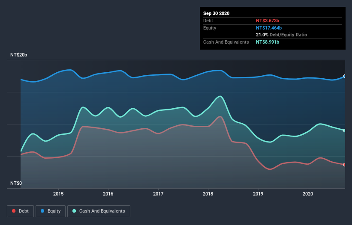Screen dimensions: 352x225
Task: Toggle the Cash And Equivalents legend button
Action: tap(99, 211)
